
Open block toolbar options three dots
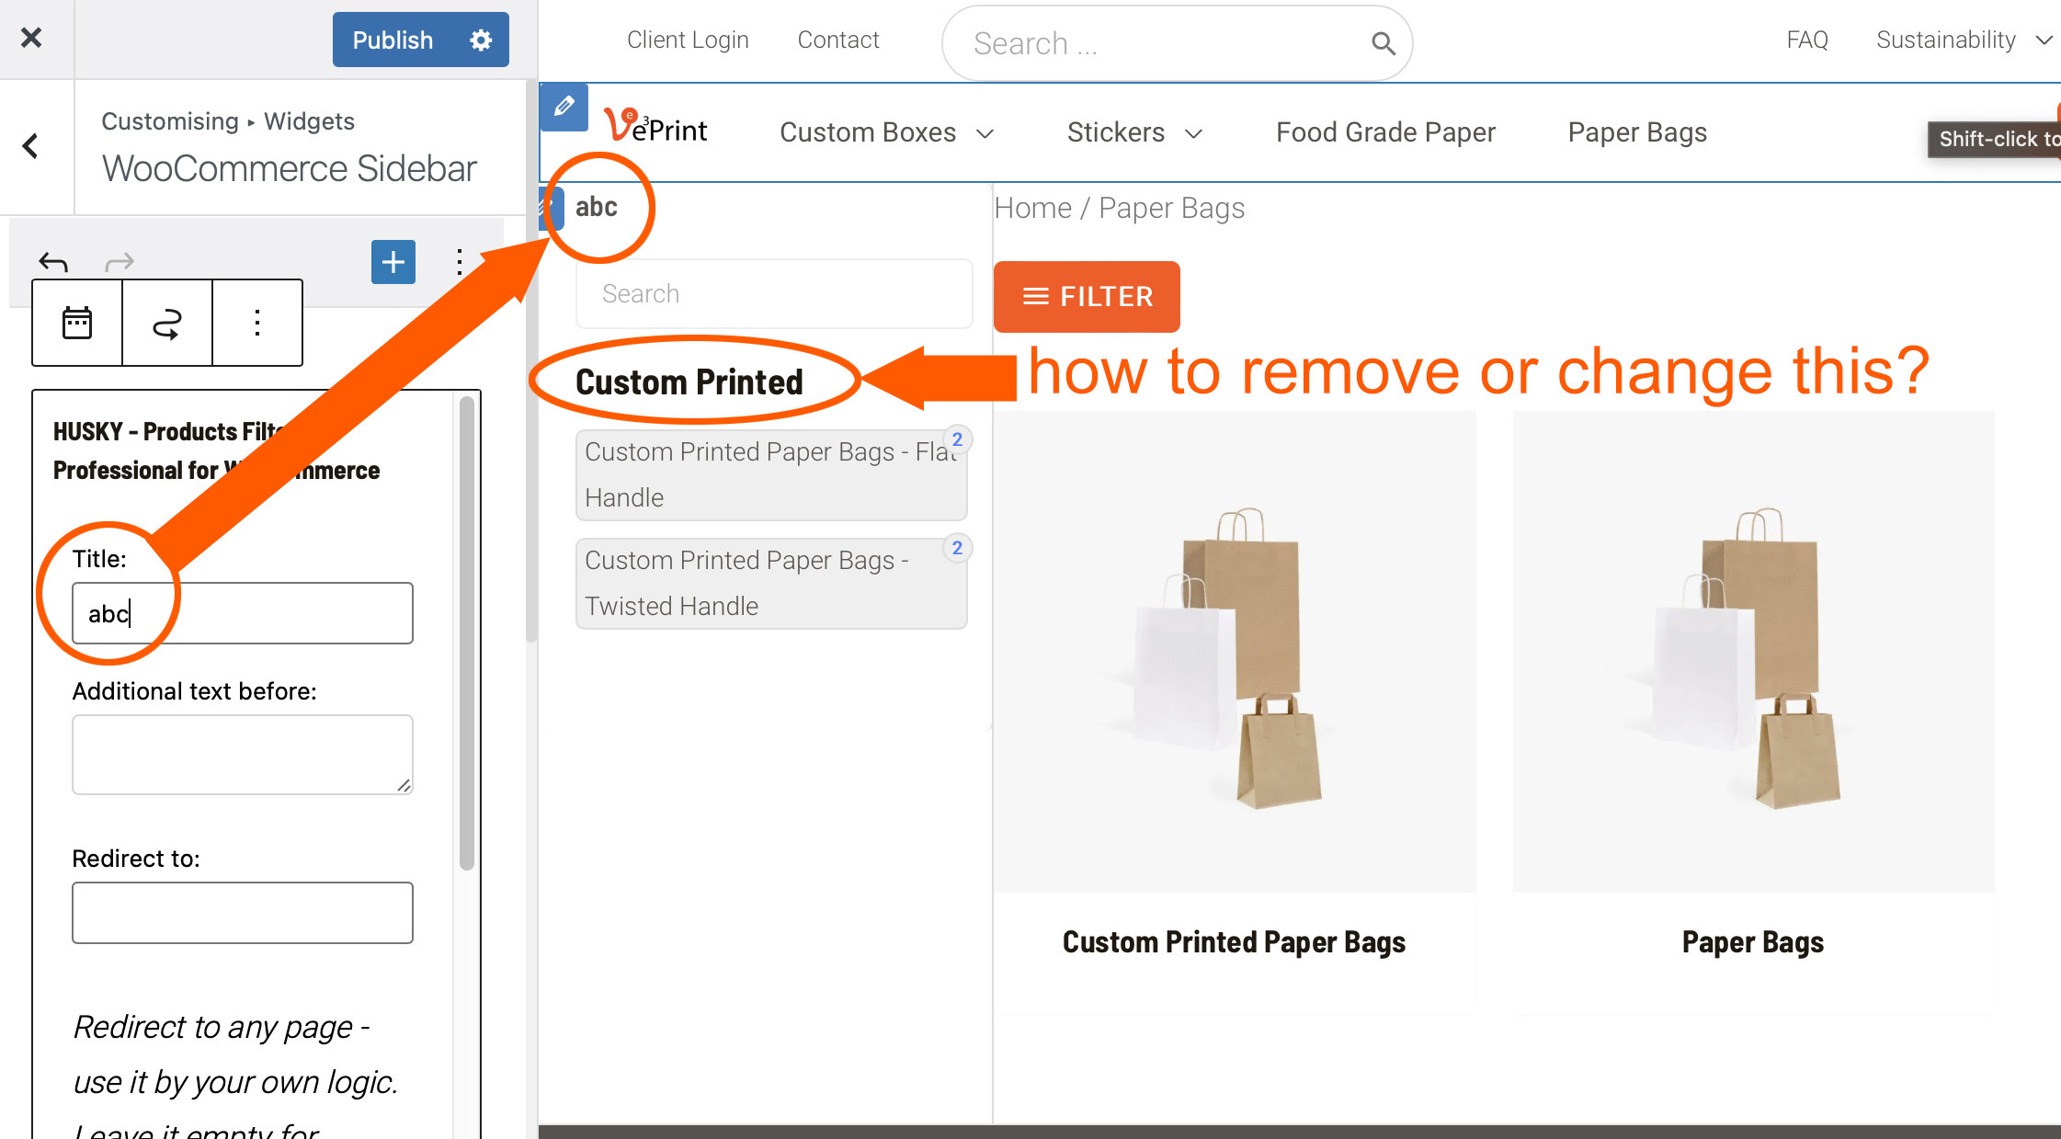point(257,323)
